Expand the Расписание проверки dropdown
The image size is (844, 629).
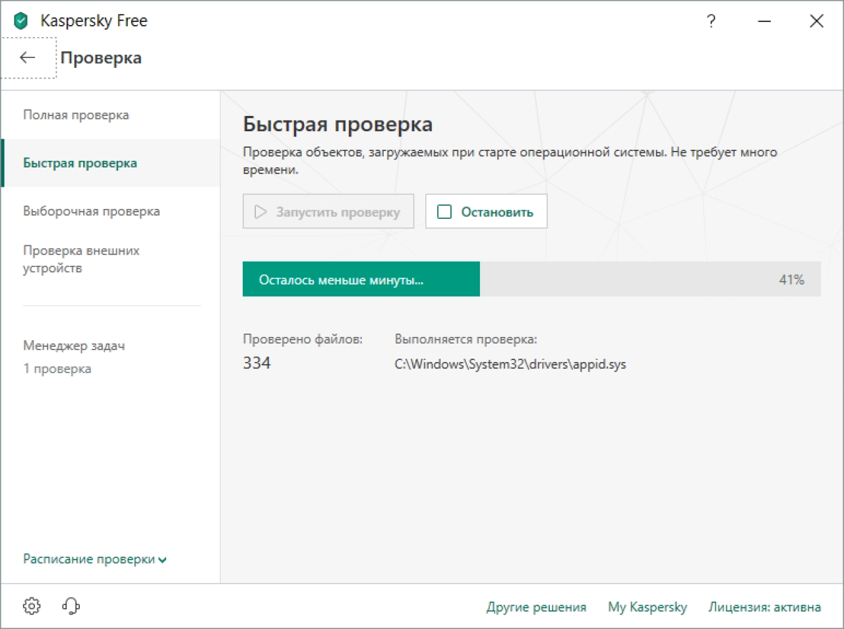95,559
